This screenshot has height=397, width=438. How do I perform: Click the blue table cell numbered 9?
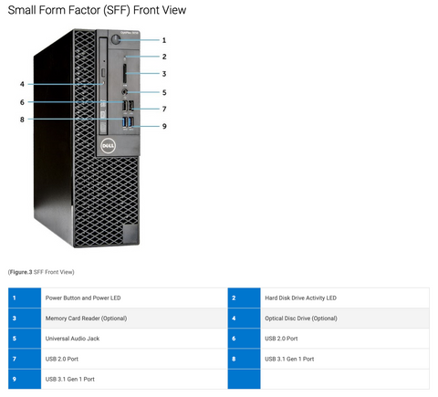[25, 380]
